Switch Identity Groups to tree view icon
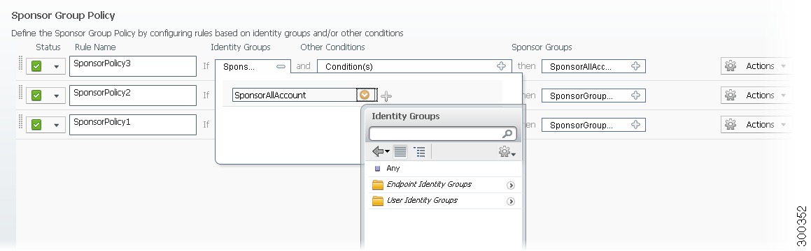This screenshot has height=251, width=811. point(419,151)
